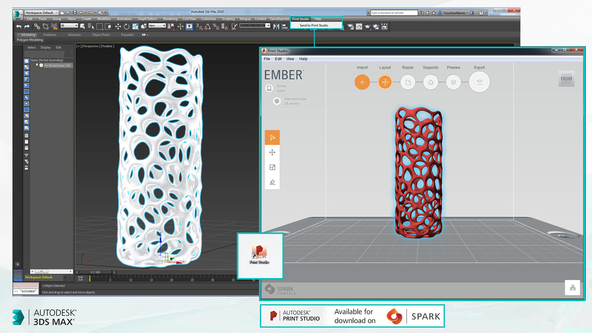The image size is (592, 333).
Task: Click the FRONT view cube face
Action: point(566,79)
